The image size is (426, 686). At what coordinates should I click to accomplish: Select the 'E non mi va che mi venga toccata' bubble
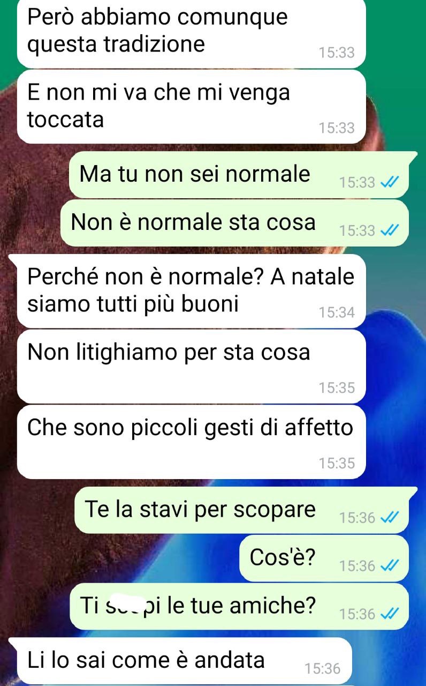[191, 107]
